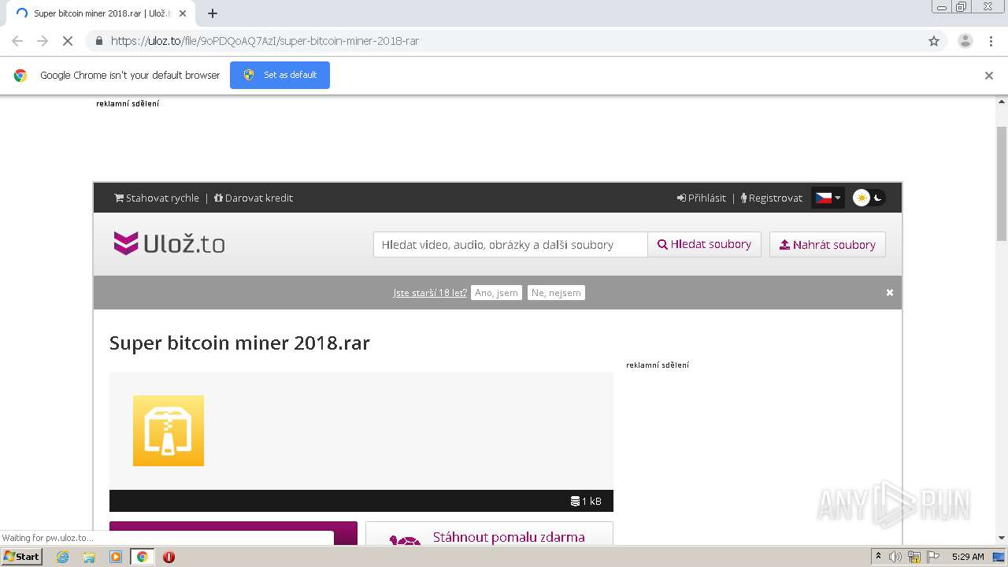Stop loading the page
This screenshot has height=567, width=1008.
pyautogui.click(x=68, y=41)
